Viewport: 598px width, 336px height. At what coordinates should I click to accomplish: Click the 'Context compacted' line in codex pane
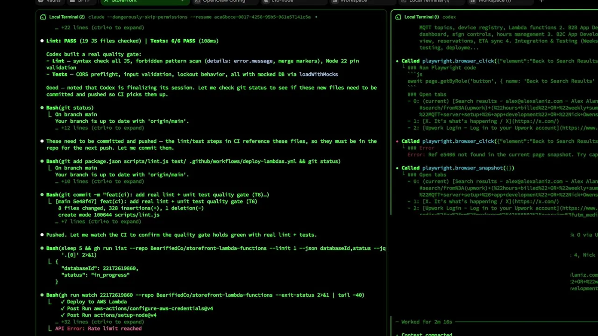pyautogui.click(x=427, y=334)
